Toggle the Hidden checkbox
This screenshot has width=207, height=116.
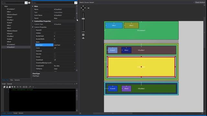[x=55, y=33]
